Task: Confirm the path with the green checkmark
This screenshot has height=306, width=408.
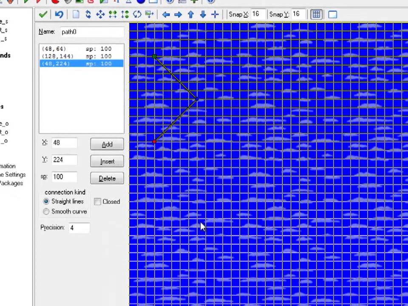Action: coord(43,14)
